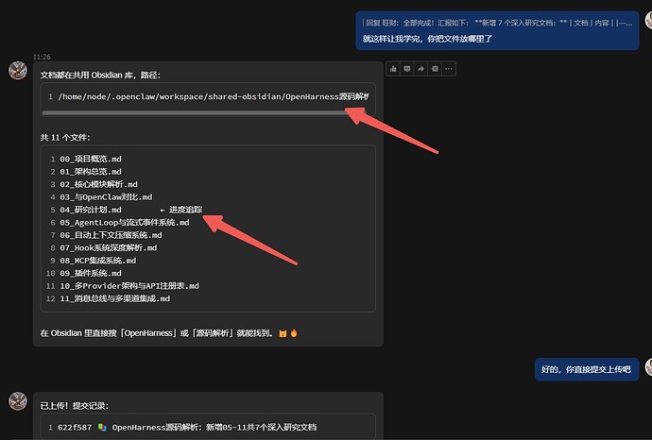Click the bot avatar beside the 11:26 message
The width and height of the screenshot is (652, 440).
pyautogui.click(x=17, y=71)
